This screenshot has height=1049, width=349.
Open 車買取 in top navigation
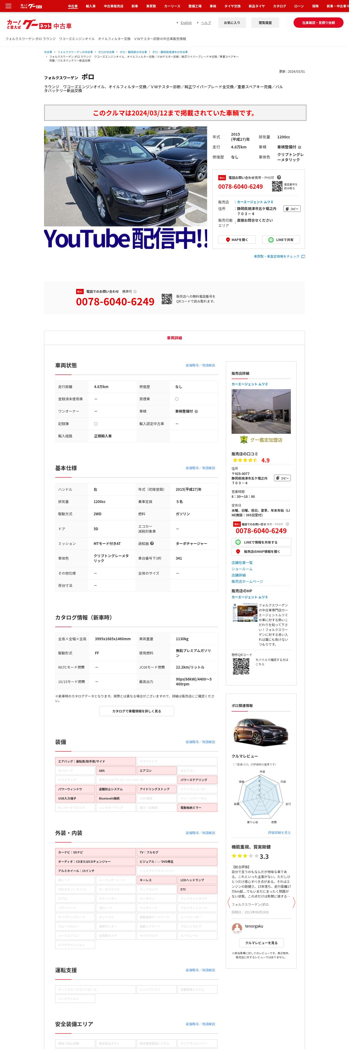click(151, 6)
